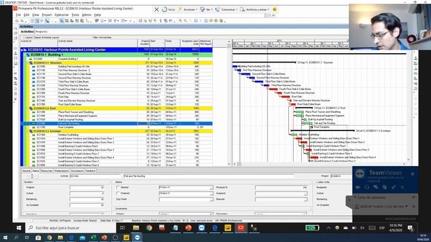Viewport: 431px width, 242px height.
Task: Open the Tools menu
Action: 75,15
